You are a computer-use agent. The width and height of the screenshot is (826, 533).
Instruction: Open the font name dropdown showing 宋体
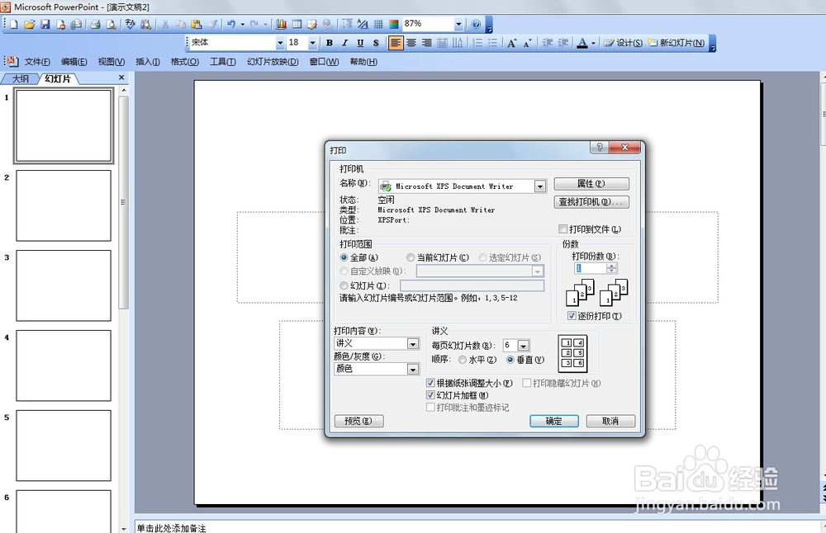coord(280,43)
